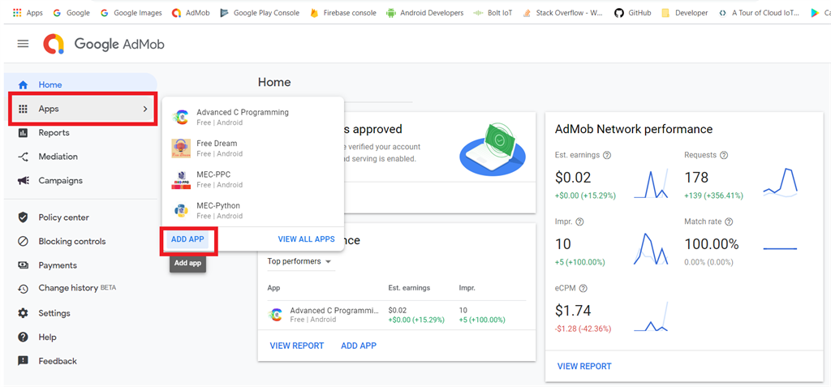Click the $0.02 Est. earnings value
The image size is (831, 387).
click(x=573, y=178)
